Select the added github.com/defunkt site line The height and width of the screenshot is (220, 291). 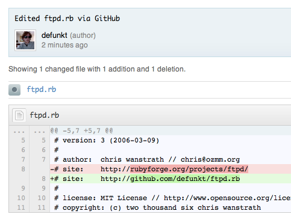[x=171, y=179]
